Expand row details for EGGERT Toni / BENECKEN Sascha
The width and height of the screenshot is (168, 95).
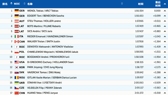pyautogui.click(x=165, y=16)
